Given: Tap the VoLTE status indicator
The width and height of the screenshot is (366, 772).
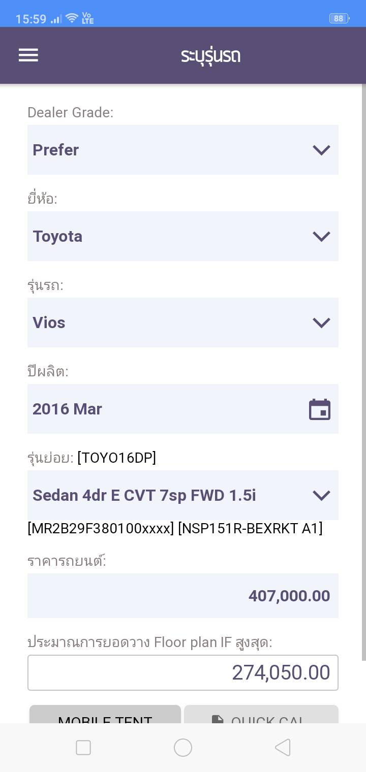Looking at the screenshot, I should (87, 19).
